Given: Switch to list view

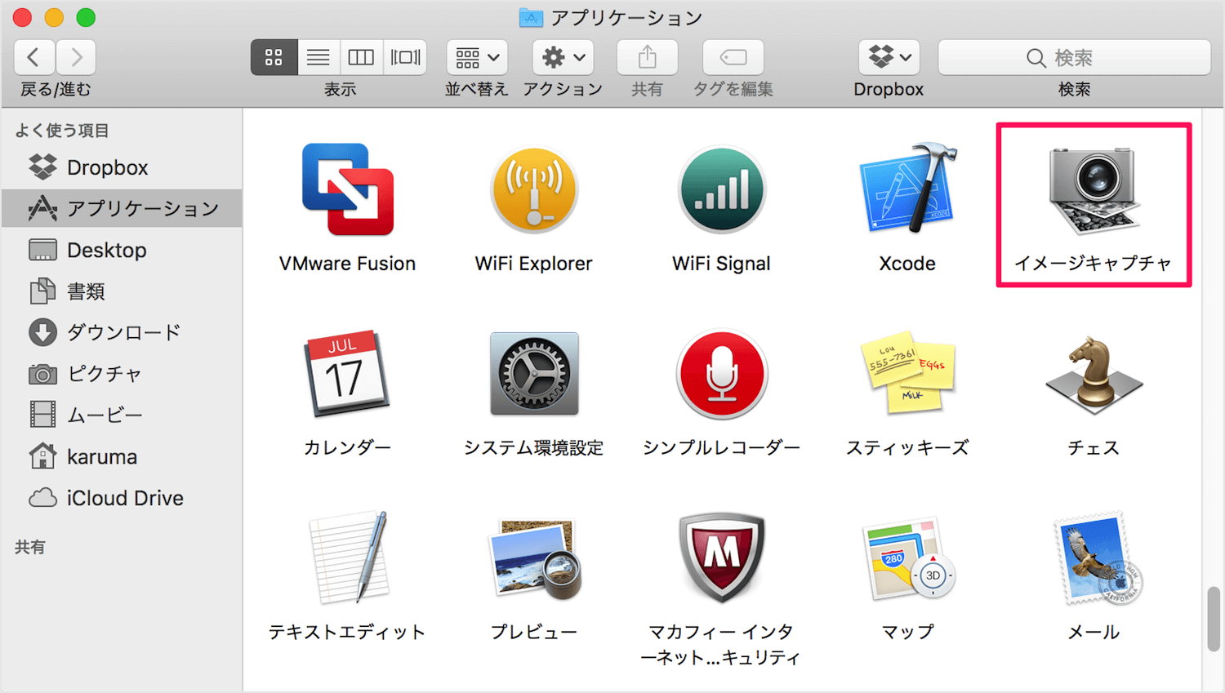Looking at the screenshot, I should (x=318, y=57).
